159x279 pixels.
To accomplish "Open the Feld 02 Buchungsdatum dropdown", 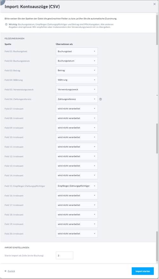I will [77, 61].
